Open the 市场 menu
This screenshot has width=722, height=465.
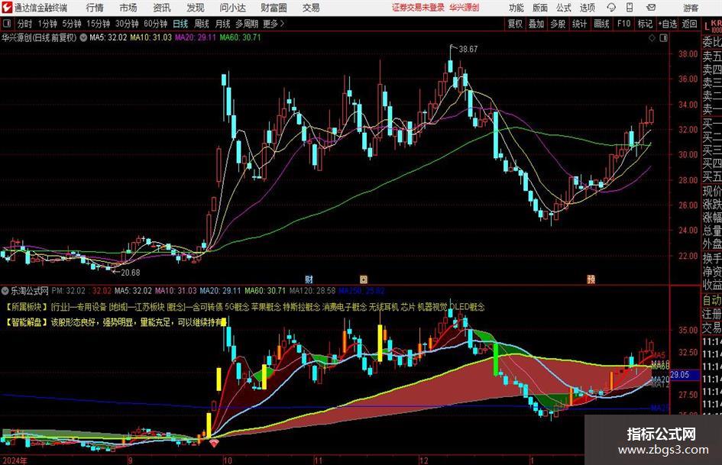[128, 8]
